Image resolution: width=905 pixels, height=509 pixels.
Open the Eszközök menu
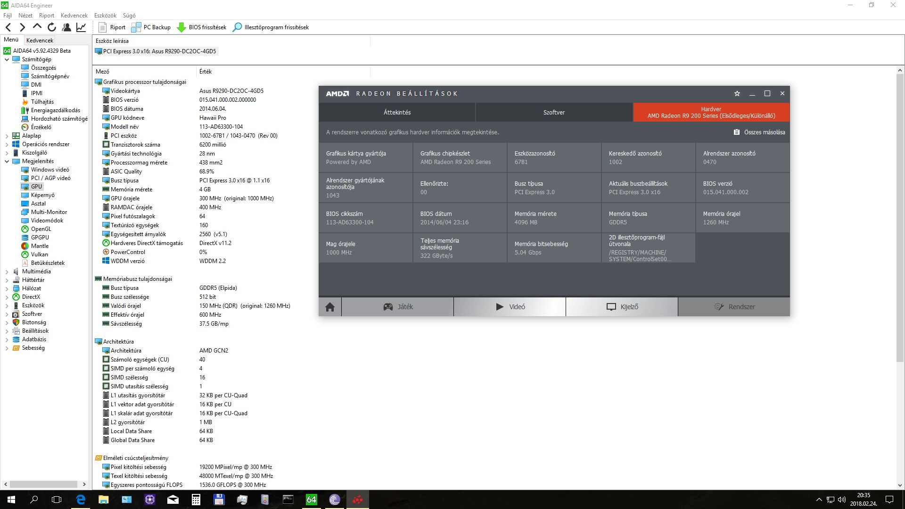tap(105, 15)
